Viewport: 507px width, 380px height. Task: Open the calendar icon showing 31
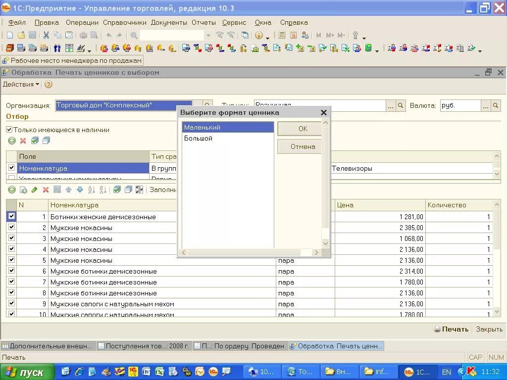[x=293, y=35]
